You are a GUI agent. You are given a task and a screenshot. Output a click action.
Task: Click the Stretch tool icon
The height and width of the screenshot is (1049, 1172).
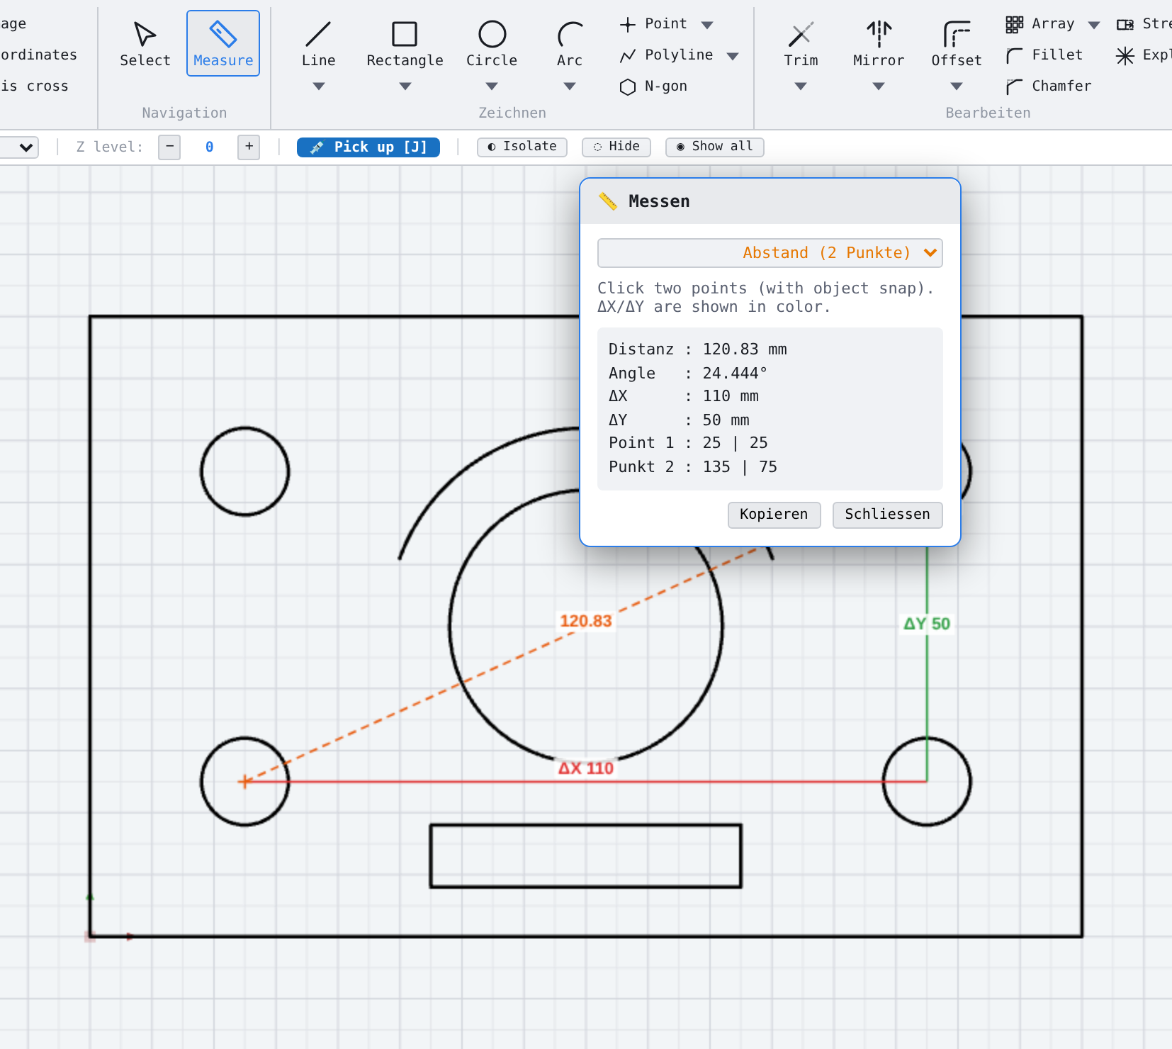pyautogui.click(x=1125, y=25)
